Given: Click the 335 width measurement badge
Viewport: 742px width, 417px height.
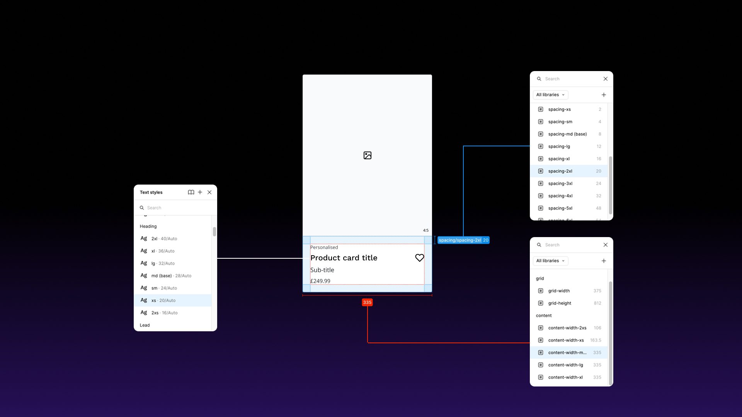Looking at the screenshot, I should point(367,302).
